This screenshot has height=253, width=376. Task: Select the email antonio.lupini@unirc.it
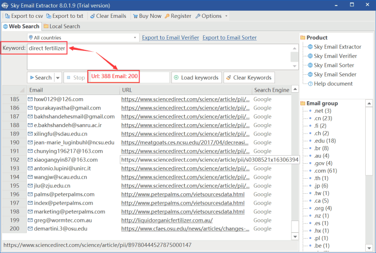[x=63, y=168]
